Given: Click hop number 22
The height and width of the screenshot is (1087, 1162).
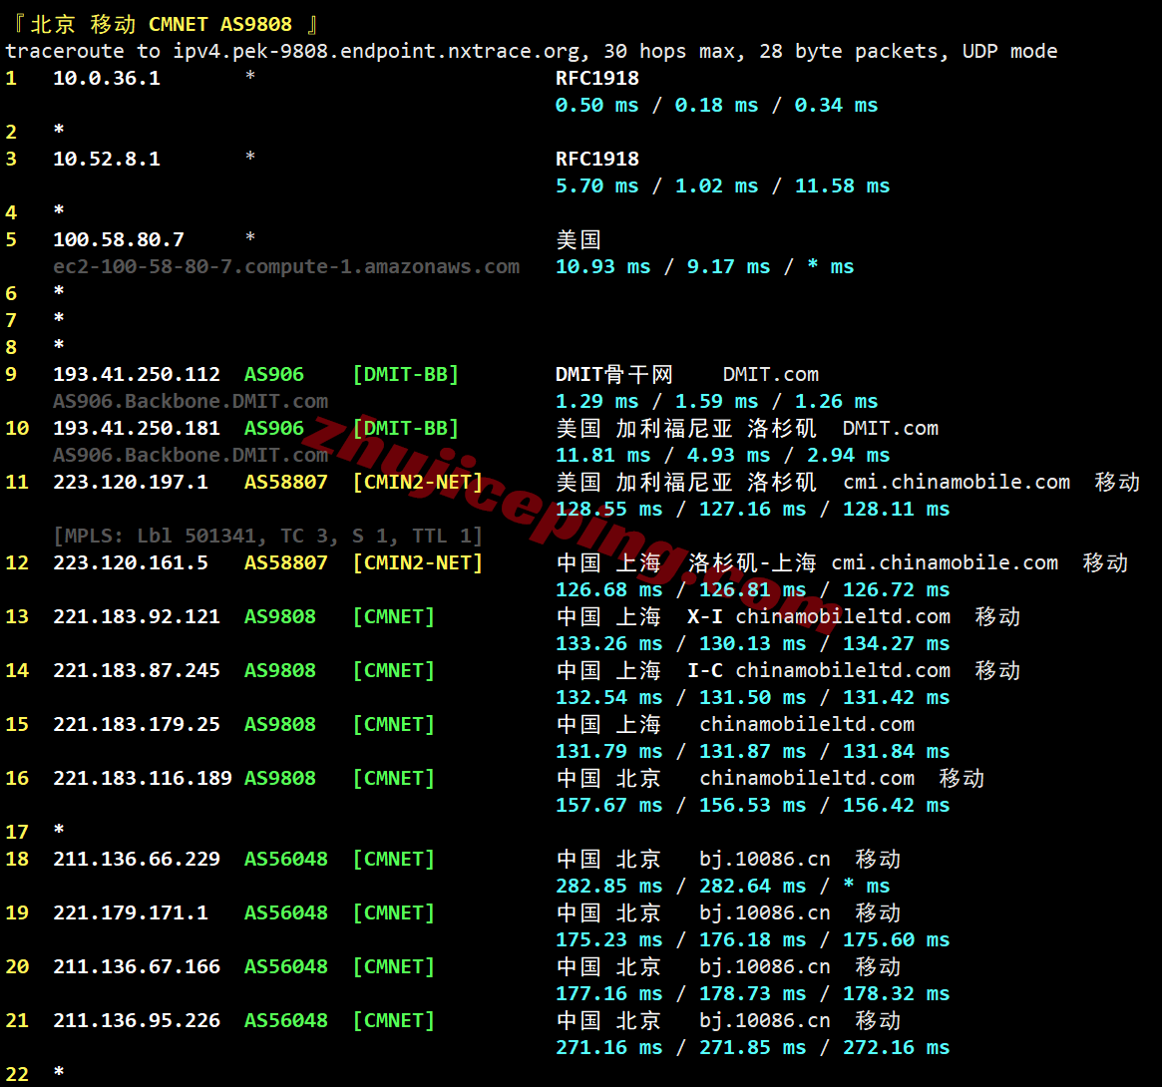Looking at the screenshot, I should tap(17, 1074).
